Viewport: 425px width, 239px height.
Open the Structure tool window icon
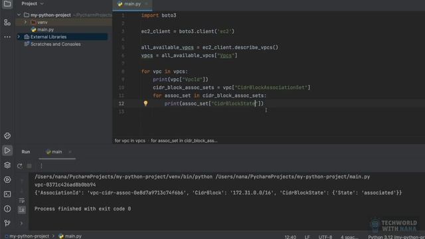[x=7, y=23]
